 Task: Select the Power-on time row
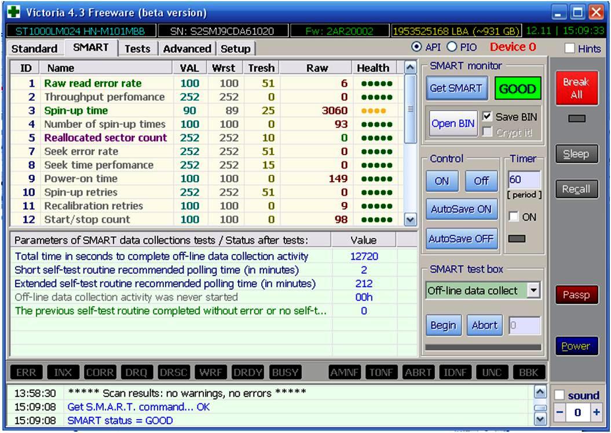[207, 179]
